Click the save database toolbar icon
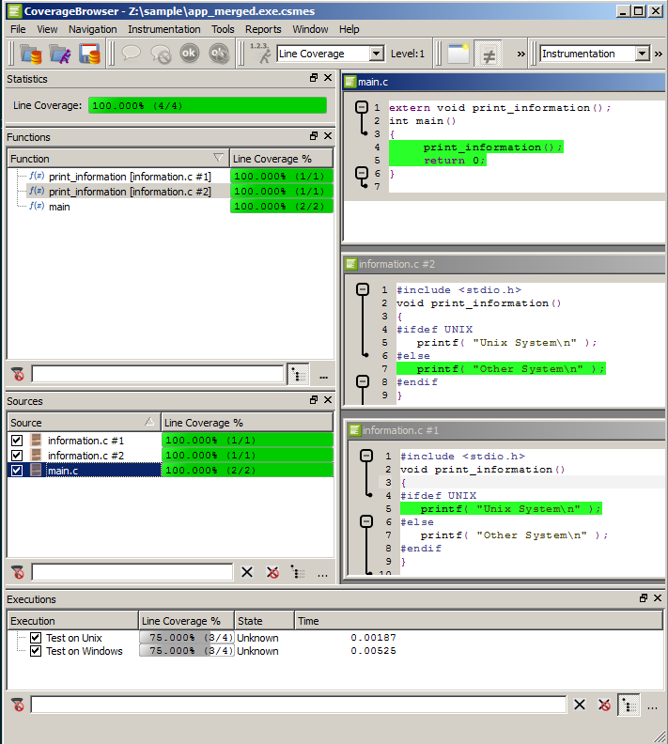The image size is (668, 744). (x=89, y=54)
